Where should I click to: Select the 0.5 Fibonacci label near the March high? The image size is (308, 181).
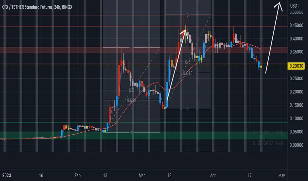click(188, 62)
